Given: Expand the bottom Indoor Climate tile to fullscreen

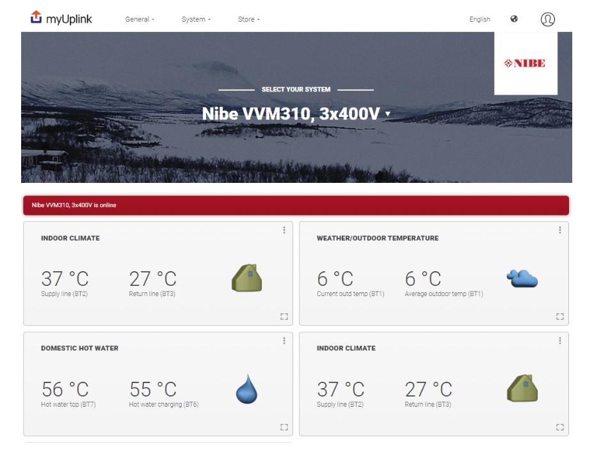Looking at the screenshot, I should (559, 427).
